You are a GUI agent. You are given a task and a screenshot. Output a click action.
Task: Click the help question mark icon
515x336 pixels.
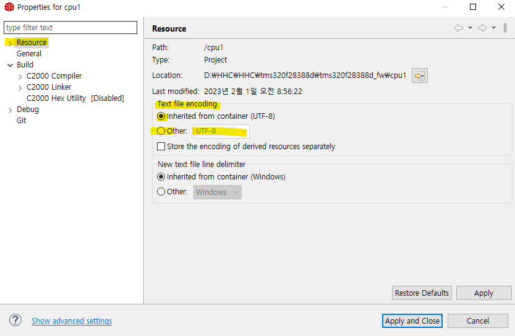tap(15, 320)
